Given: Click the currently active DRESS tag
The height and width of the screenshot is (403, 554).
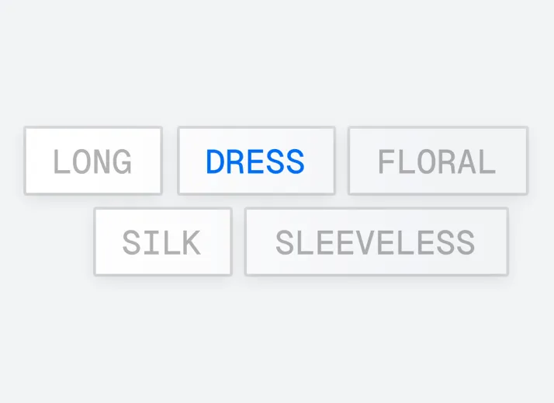Looking at the screenshot, I should click(256, 161).
